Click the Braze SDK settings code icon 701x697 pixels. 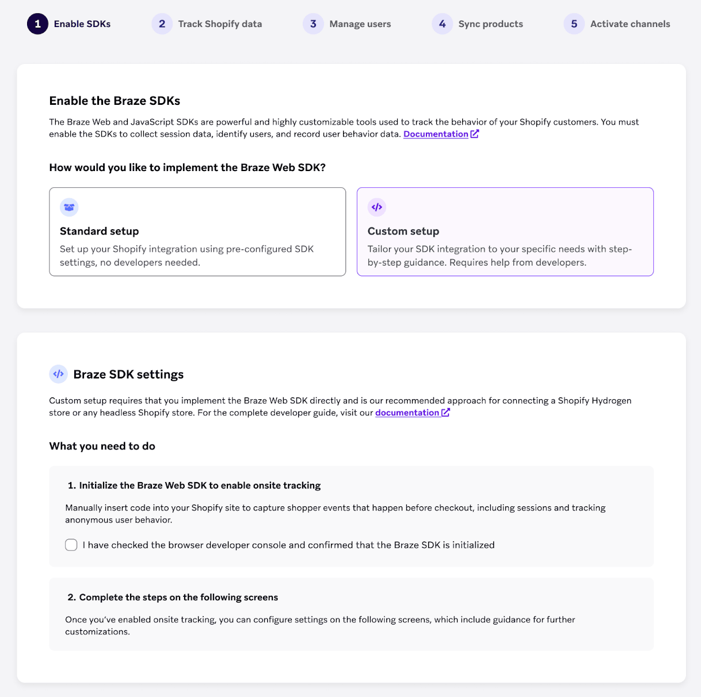tap(58, 374)
